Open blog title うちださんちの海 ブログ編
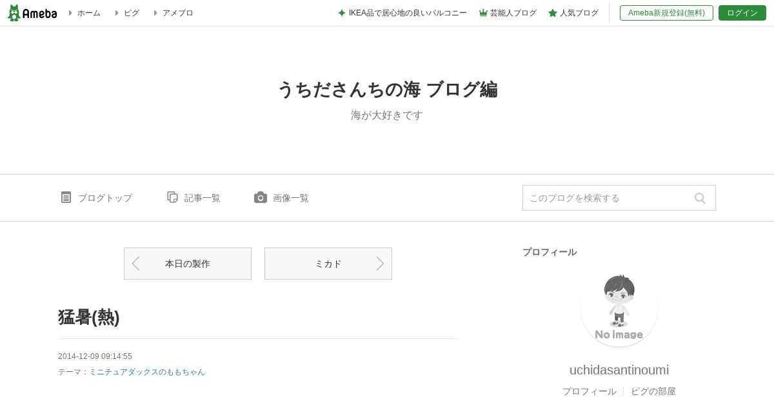The height and width of the screenshot is (406, 774). tap(387, 90)
